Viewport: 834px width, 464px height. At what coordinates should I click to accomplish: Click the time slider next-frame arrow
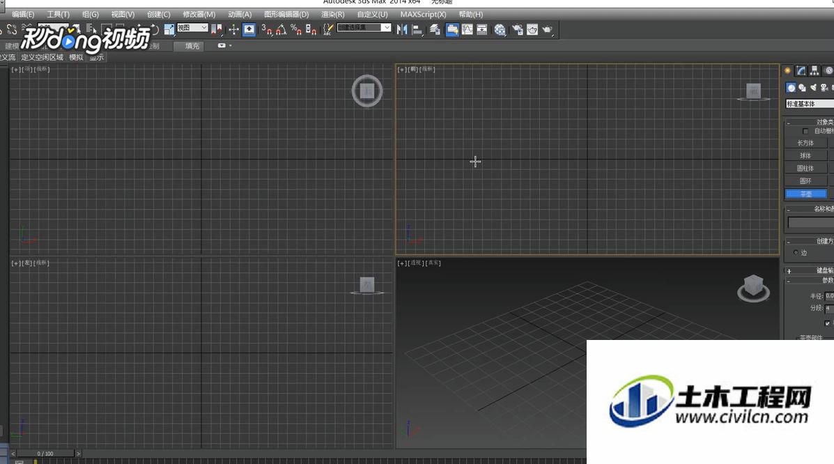[78, 454]
